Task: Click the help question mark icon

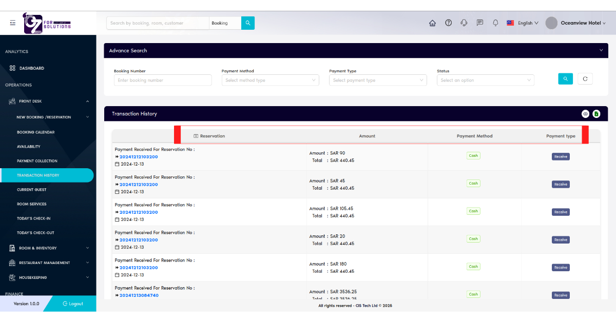Action: point(448,23)
